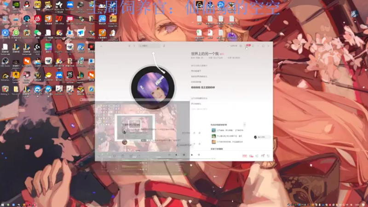
Task: Open the first playlist containing this song
Action: pyautogui.click(x=227, y=130)
